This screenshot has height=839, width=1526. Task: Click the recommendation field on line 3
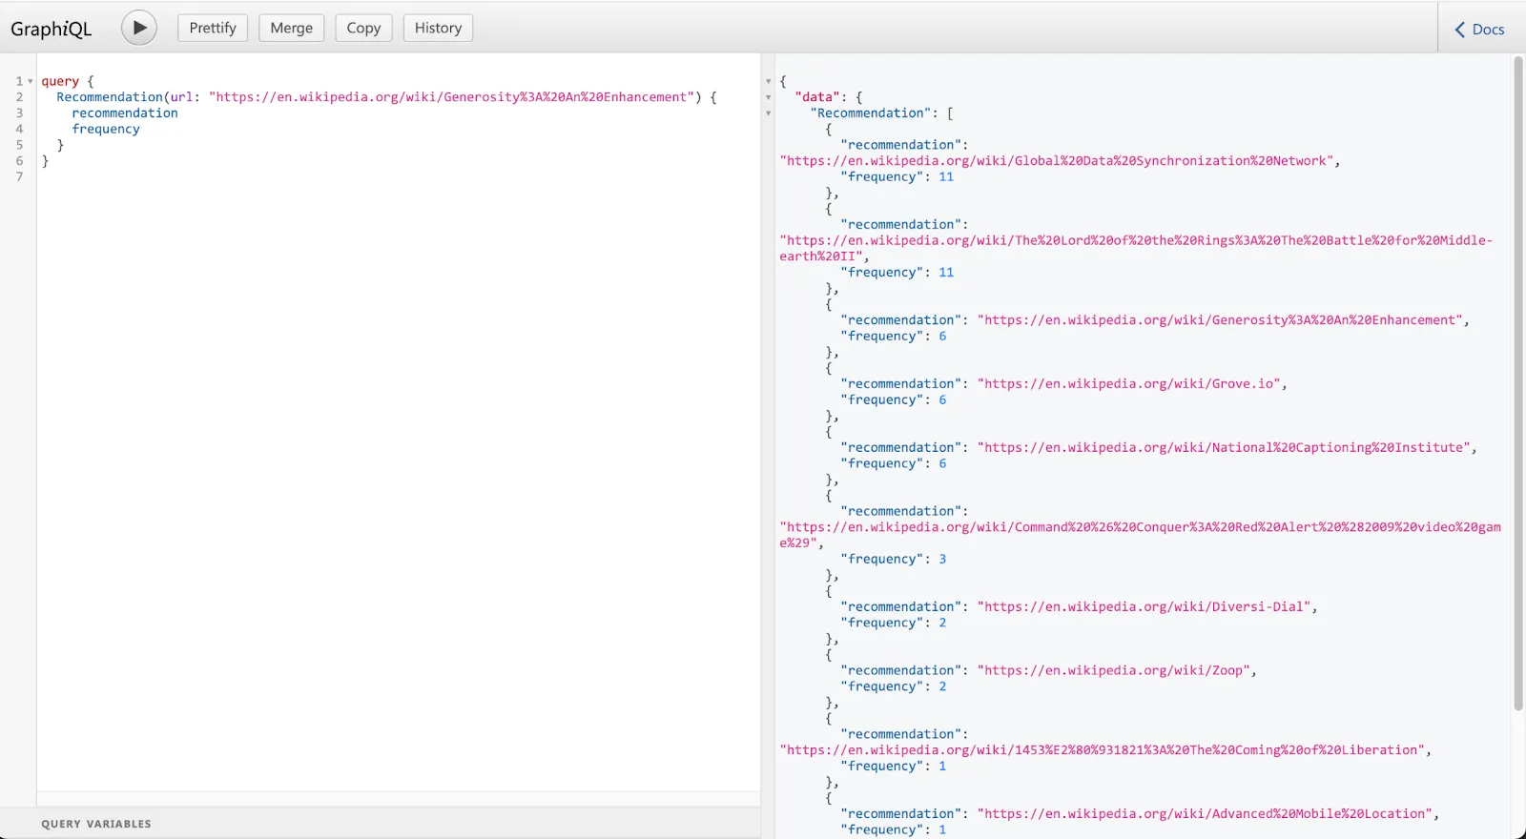click(125, 113)
